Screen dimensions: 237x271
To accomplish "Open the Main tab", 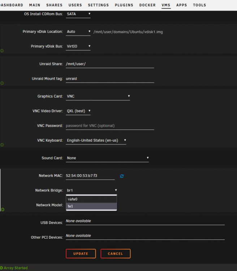I will coord(35,5).
